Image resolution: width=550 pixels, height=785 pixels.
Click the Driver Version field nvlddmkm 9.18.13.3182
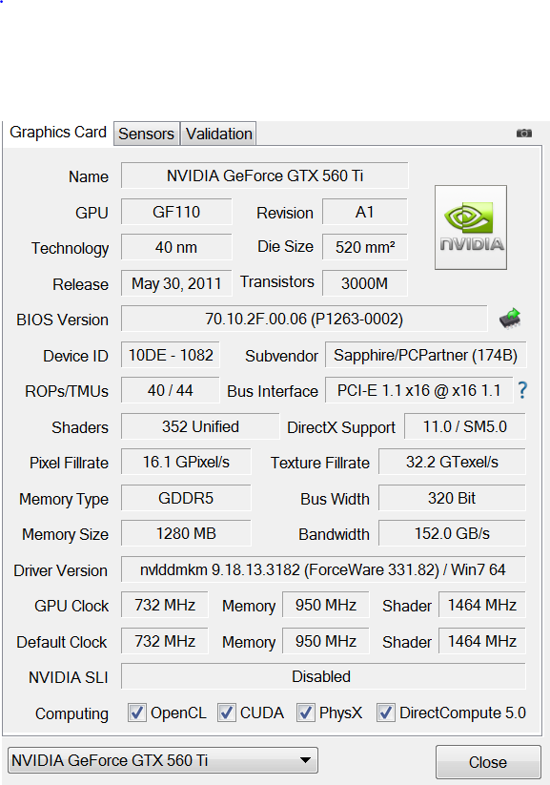[x=323, y=569]
